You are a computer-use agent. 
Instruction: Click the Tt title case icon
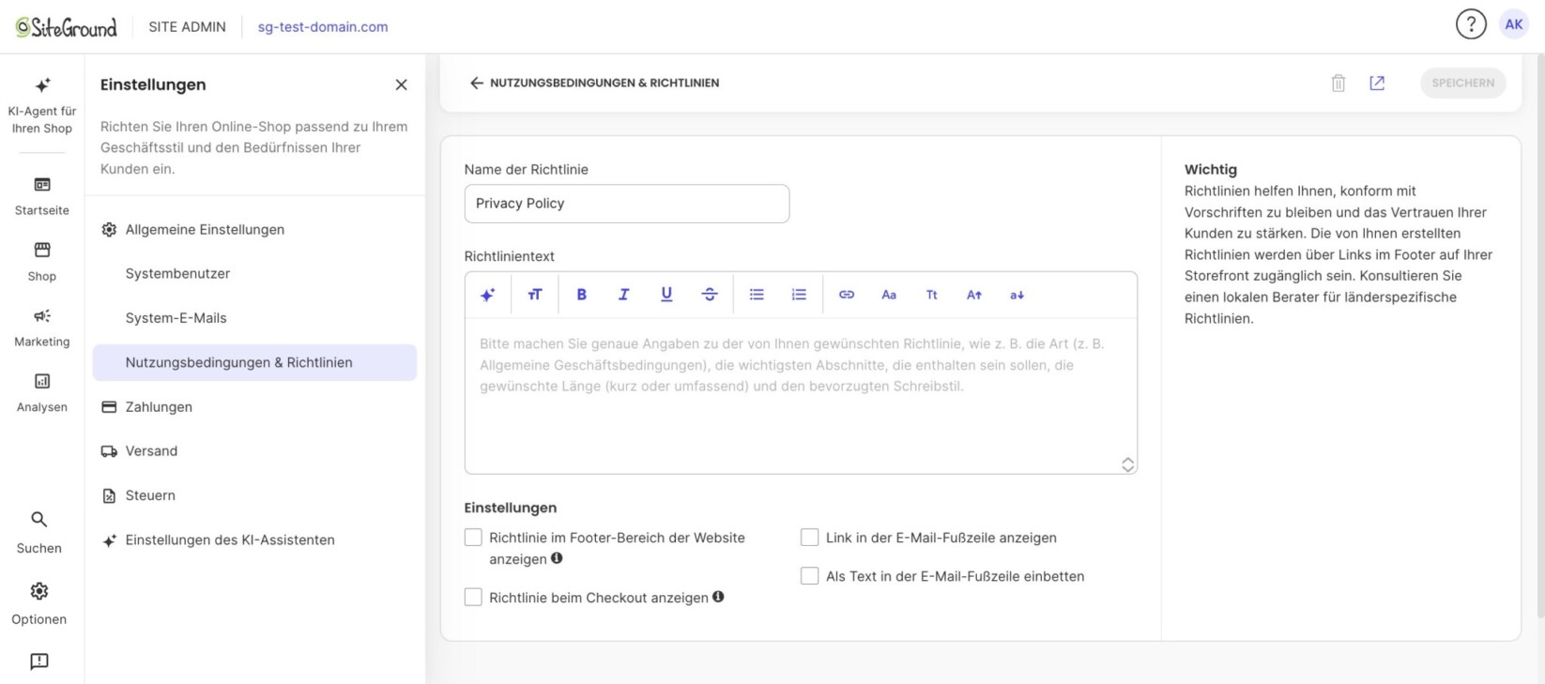932,295
